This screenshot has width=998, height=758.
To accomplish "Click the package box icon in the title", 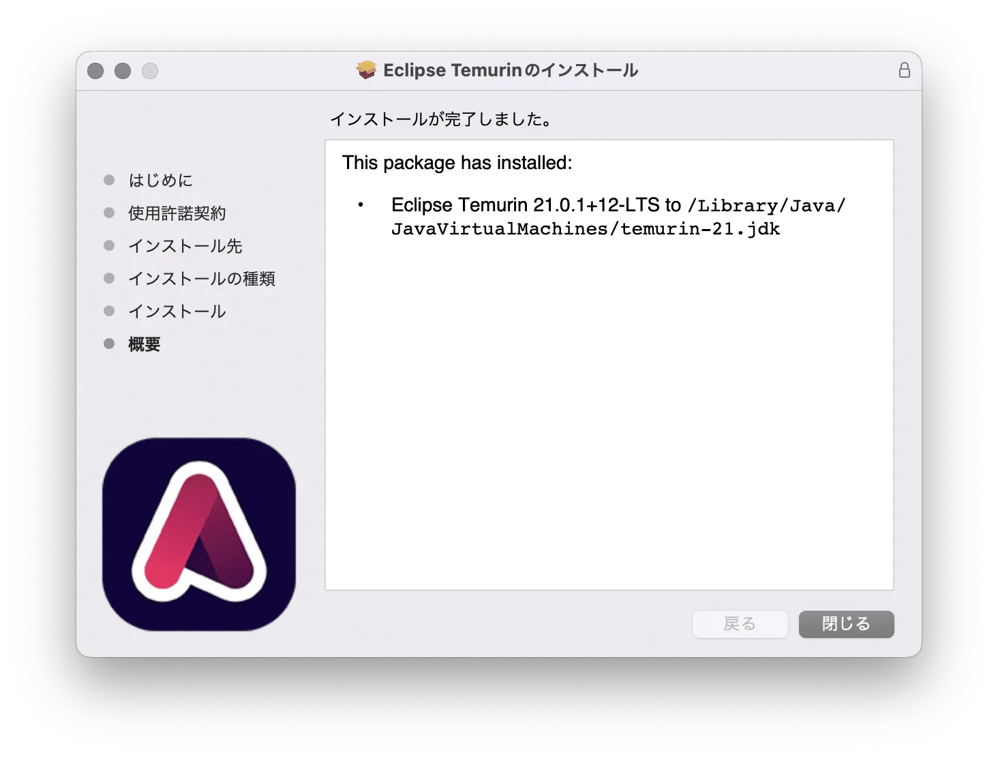I will pos(367,70).
